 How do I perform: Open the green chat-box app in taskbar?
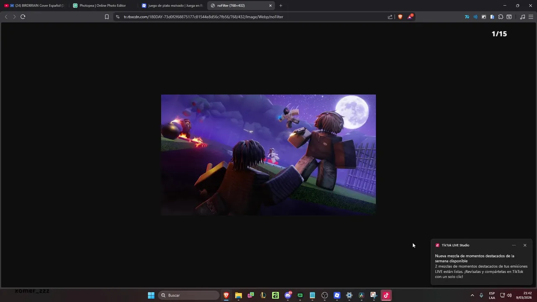click(x=300, y=295)
